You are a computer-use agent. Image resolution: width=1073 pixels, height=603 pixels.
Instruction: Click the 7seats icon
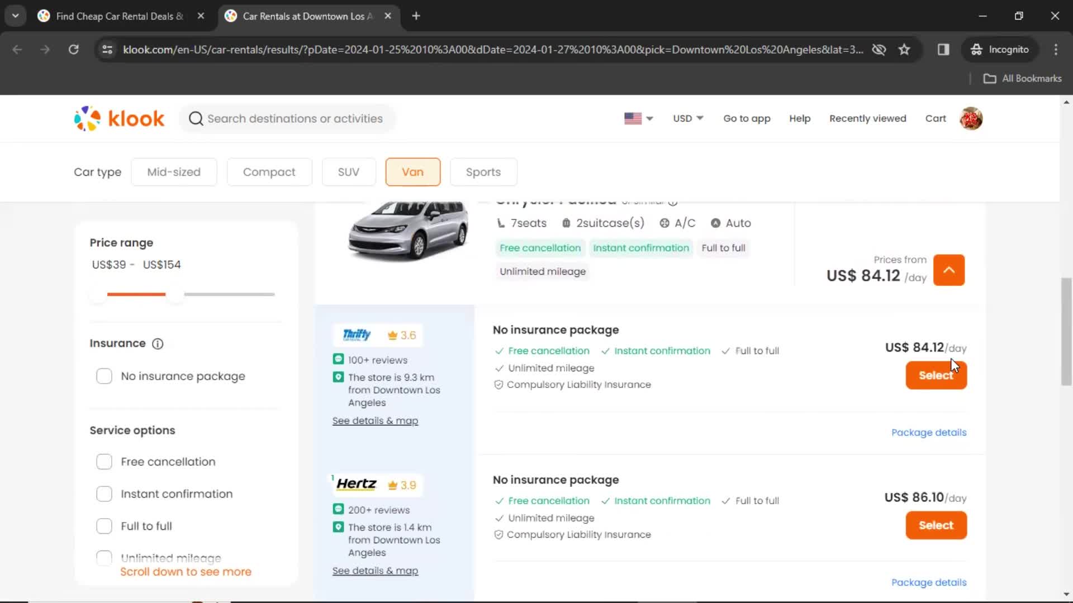(x=501, y=223)
